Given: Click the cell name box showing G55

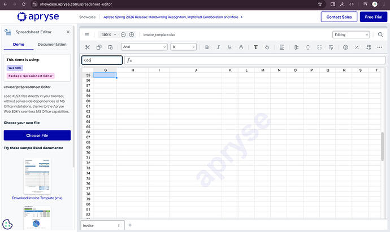Looking at the screenshot, I should click(x=102, y=60).
